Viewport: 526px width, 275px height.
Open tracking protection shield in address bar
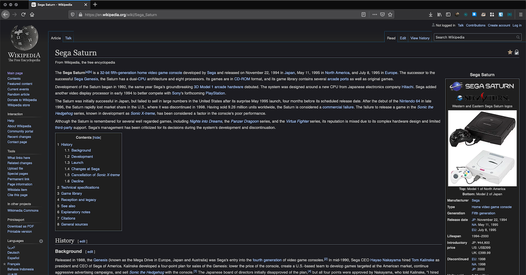pos(73,14)
